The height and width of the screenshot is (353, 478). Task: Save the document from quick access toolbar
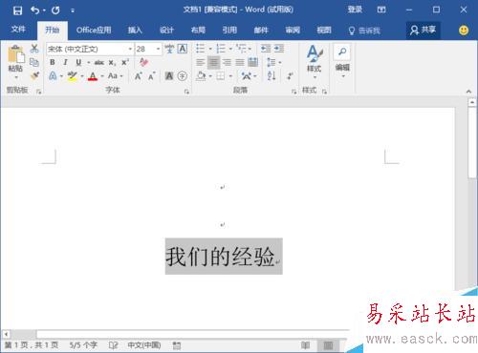pos(17,10)
